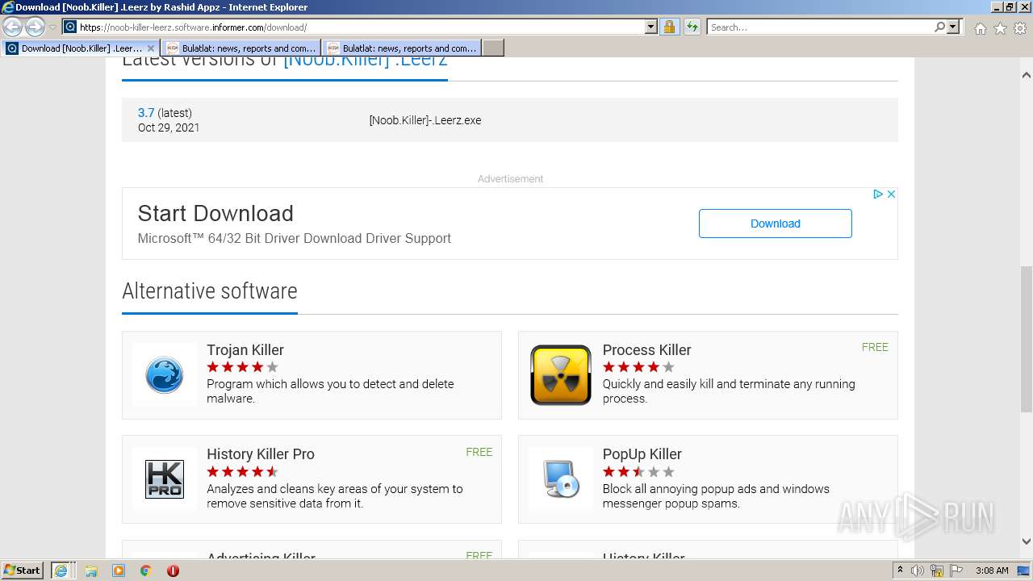Open a new blank tab
Viewport: 1033px width, 581px height.
[x=493, y=48]
